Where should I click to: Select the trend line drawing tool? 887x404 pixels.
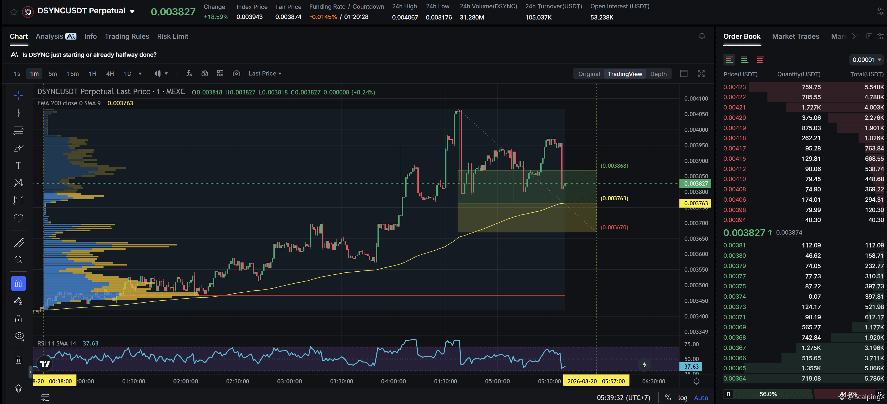pyautogui.click(x=19, y=113)
